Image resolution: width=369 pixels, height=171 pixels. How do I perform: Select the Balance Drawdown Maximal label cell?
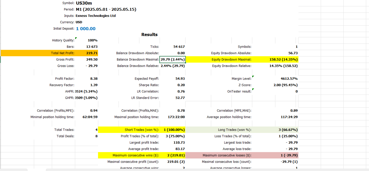point(138,60)
